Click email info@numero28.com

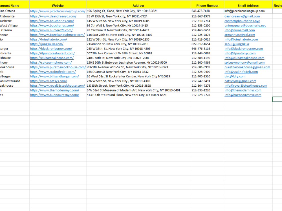[x=239, y=30]
